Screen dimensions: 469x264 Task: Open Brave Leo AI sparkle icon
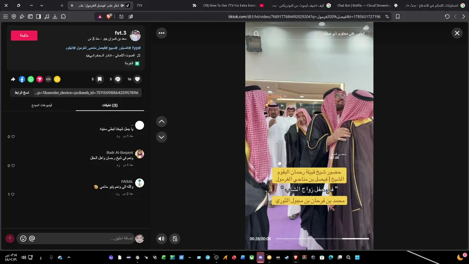pos(22,16)
